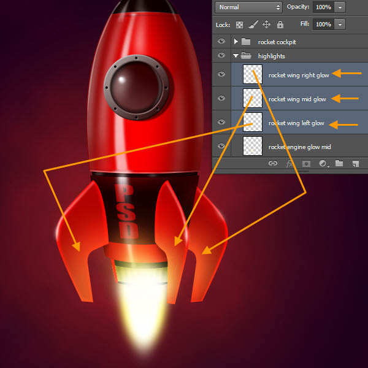Click the lock all padlock icon
Image resolution: width=368 pixels, height=368 pixels.
tap(280, 25)
